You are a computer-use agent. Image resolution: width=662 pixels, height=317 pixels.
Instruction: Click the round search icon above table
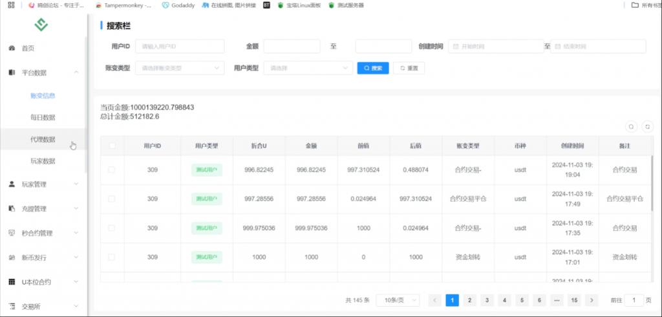click(631, 126)
